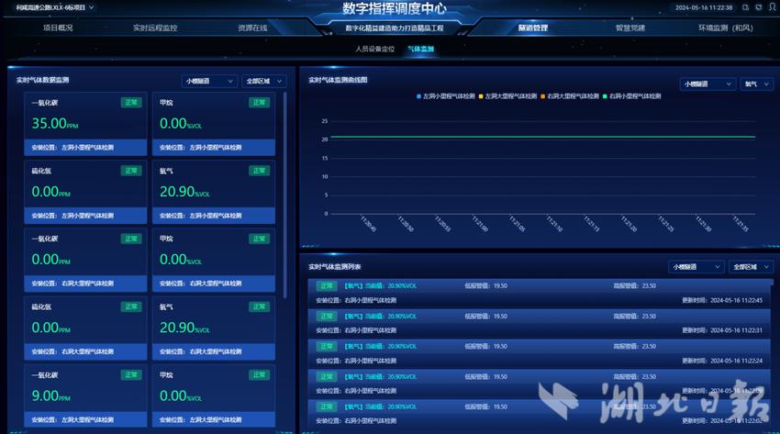
Task: Switch to 资源在线 tab
Action: (252, 28)
